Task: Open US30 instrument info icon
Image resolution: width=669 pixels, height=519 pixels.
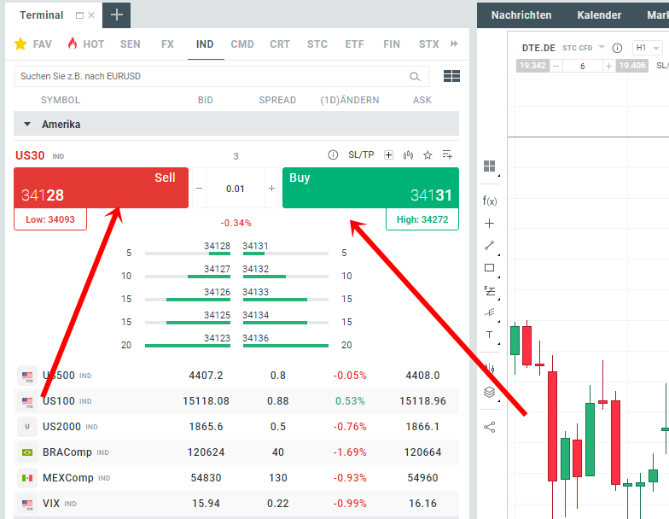Action: click(333, 155)
